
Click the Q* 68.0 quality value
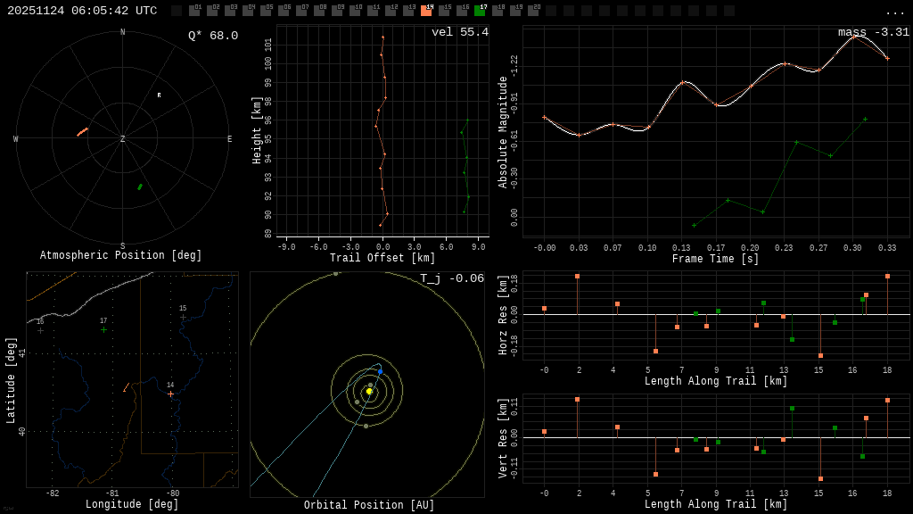(213, 36)
